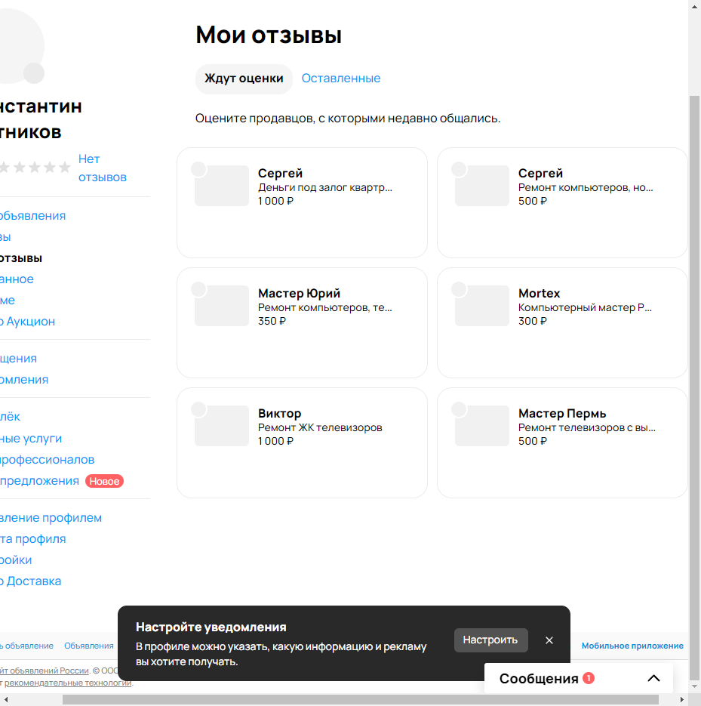Open the Кошелёк sidebar link
This screenshot has width=701, height=706.
tap(10, 417)
